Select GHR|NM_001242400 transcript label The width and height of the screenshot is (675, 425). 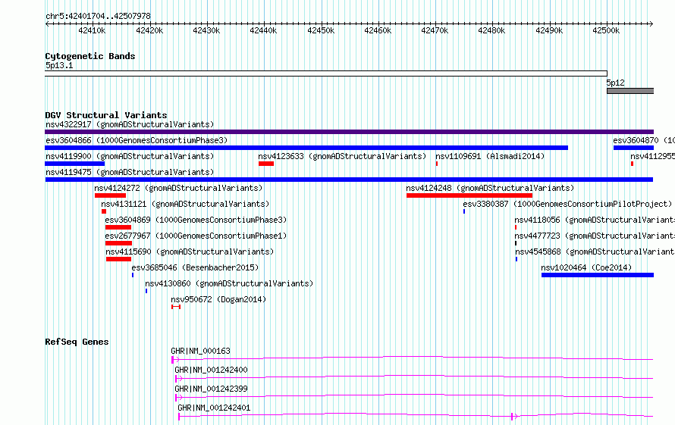pyautogui.click(x=211, y=370)
